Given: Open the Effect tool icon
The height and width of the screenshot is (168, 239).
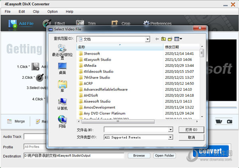Looking at the screenshot, I should coord(47,23).
